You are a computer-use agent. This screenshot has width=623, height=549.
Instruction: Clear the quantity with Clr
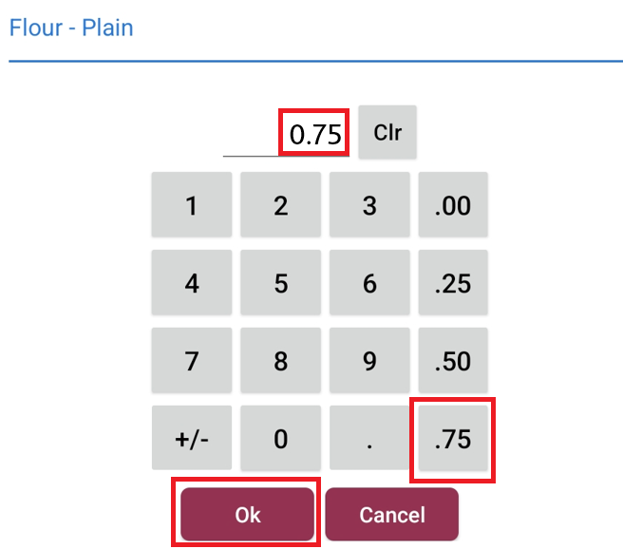click(387, 132)
